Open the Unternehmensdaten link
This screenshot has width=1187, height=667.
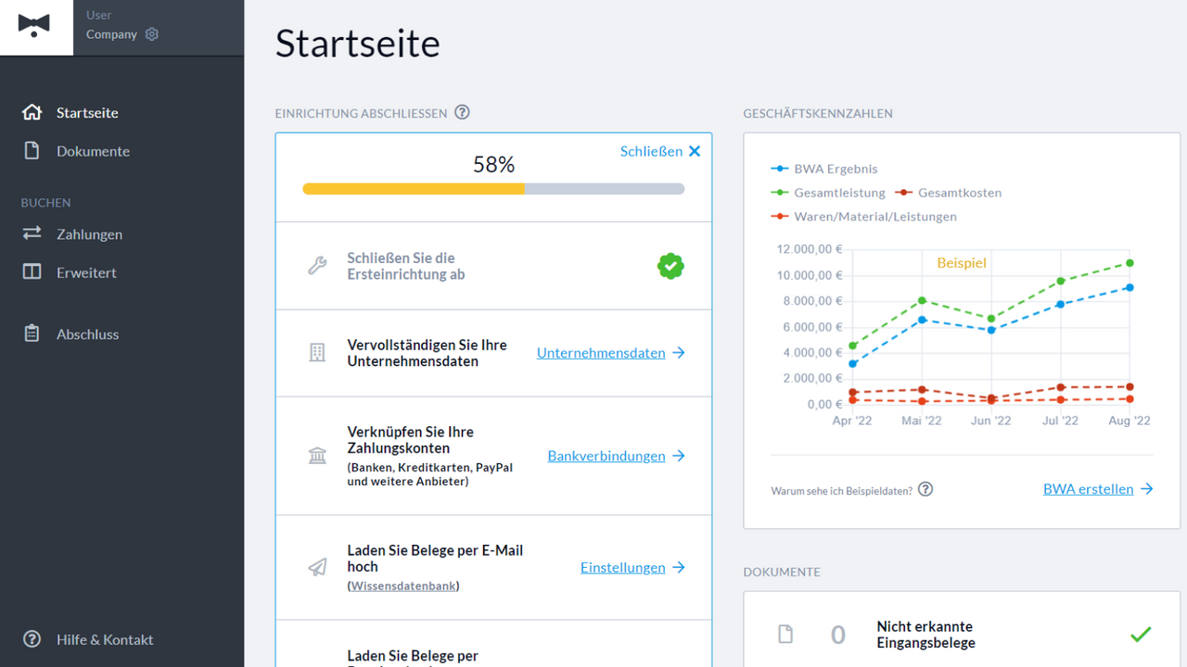601,353
